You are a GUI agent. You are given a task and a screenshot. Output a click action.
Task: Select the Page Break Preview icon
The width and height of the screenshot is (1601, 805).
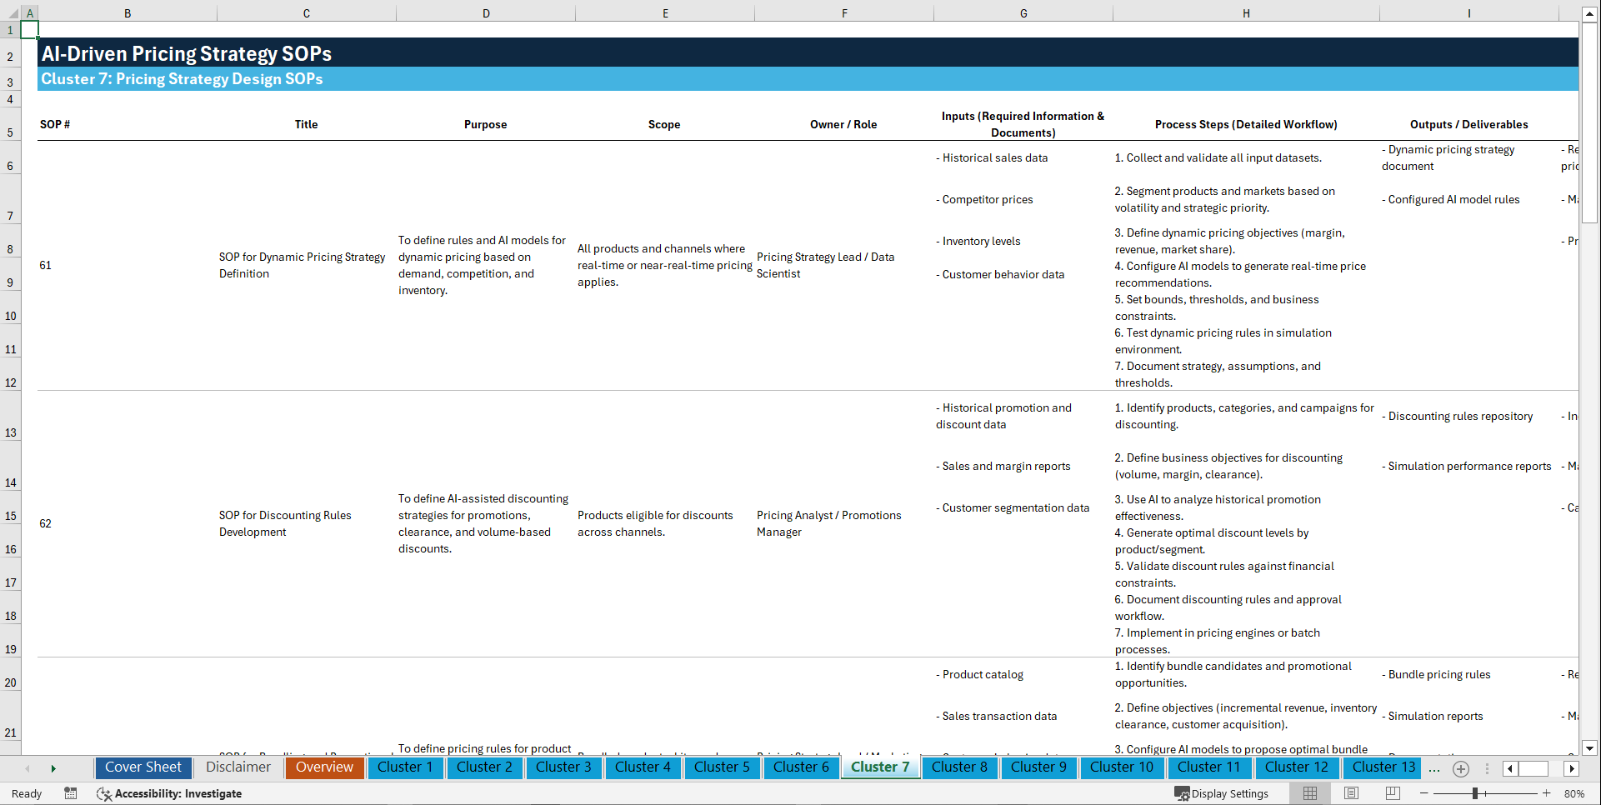coord(1392,793)
